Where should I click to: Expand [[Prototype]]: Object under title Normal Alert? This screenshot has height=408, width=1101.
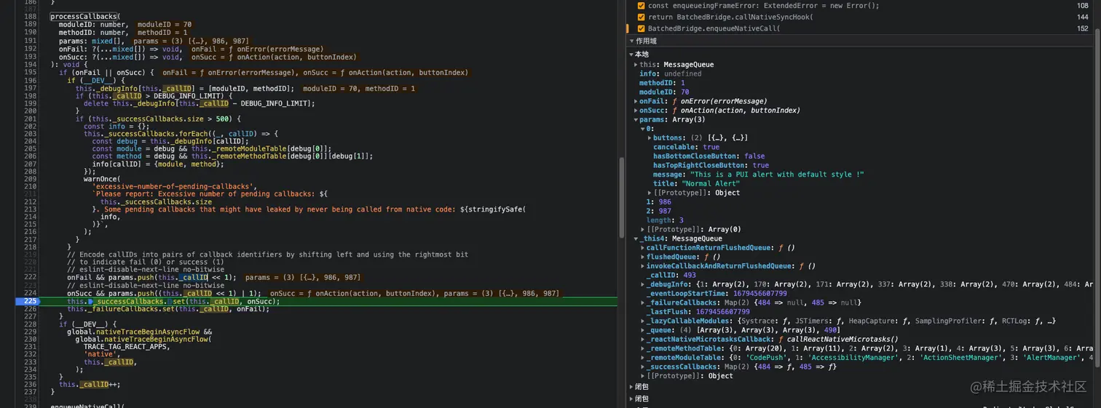pos(650,193)
